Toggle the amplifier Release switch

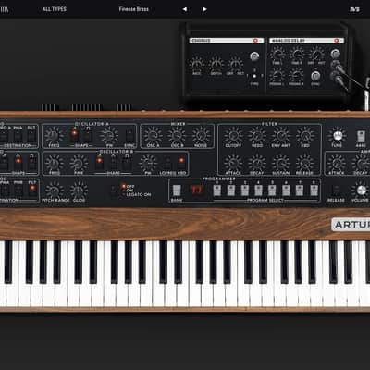[x=336, y=191]
